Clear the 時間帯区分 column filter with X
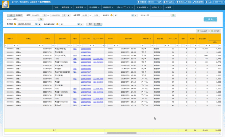Viewport: 225px width, 137px height. coord(142,46)
